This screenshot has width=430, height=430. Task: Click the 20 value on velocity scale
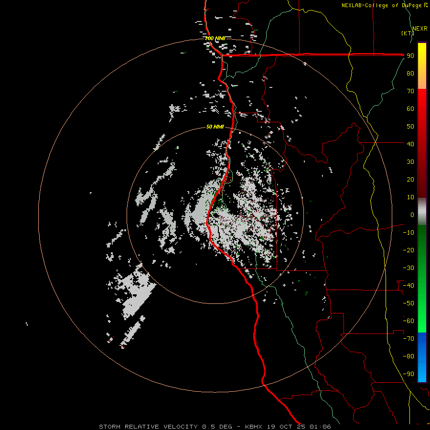tap(410, 179)
